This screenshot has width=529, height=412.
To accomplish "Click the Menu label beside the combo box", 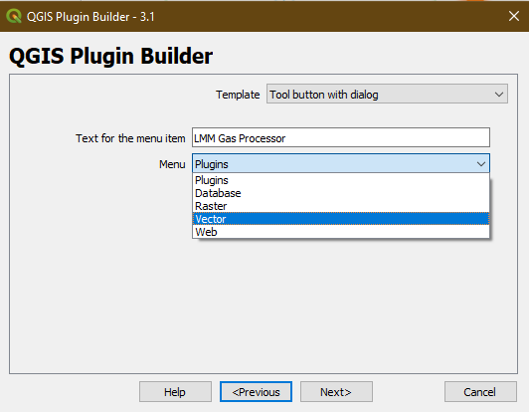I will click(172, 164).
